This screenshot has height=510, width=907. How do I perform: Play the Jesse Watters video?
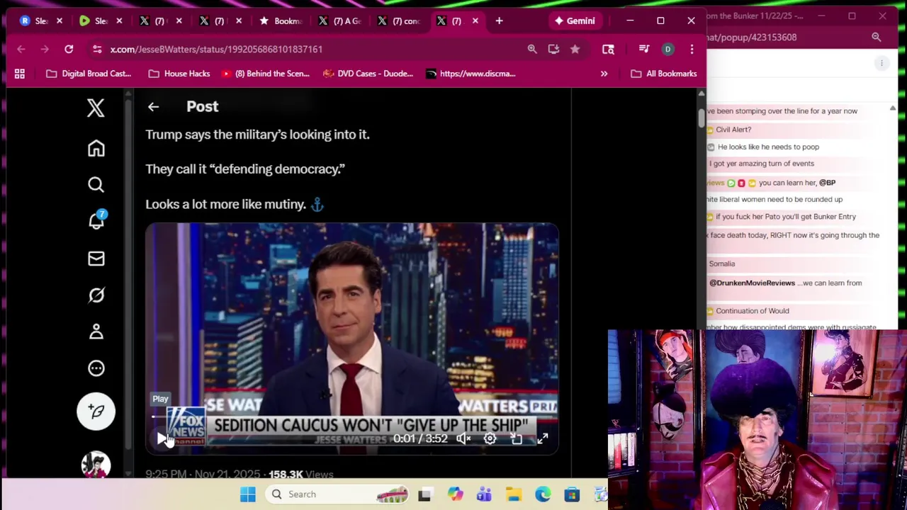pos(162,438)
